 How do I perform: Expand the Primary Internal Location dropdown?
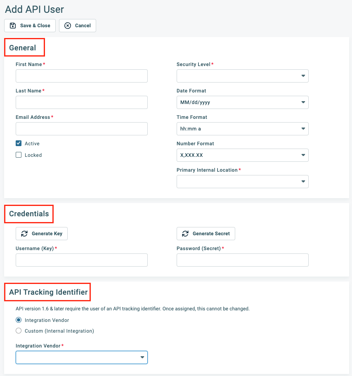(303, 182)
